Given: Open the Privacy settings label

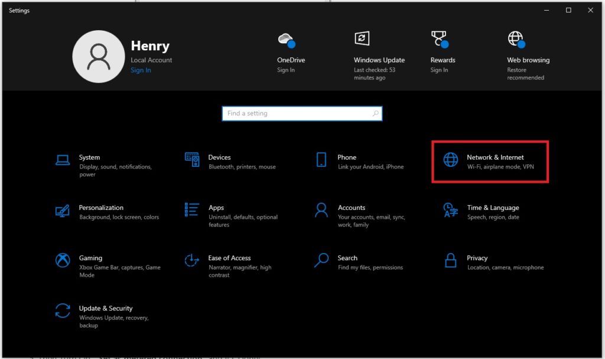Looking at the screenshot, I should click(x=477, y=258).
